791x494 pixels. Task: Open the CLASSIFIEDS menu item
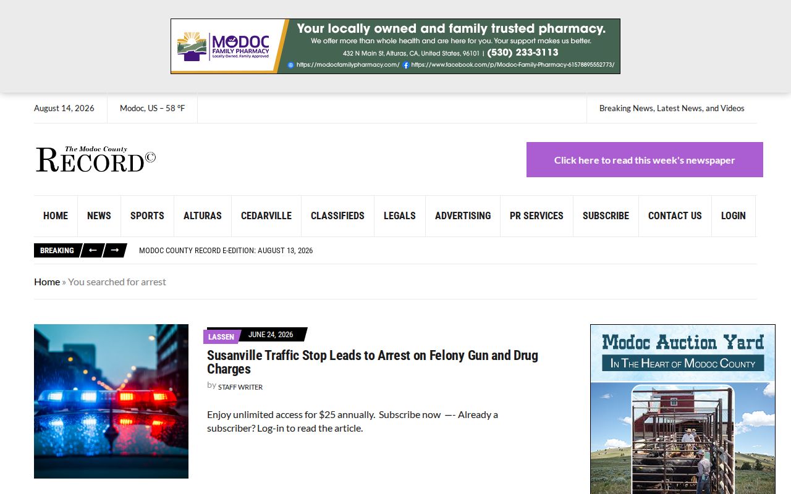click(x=337, y=216)
